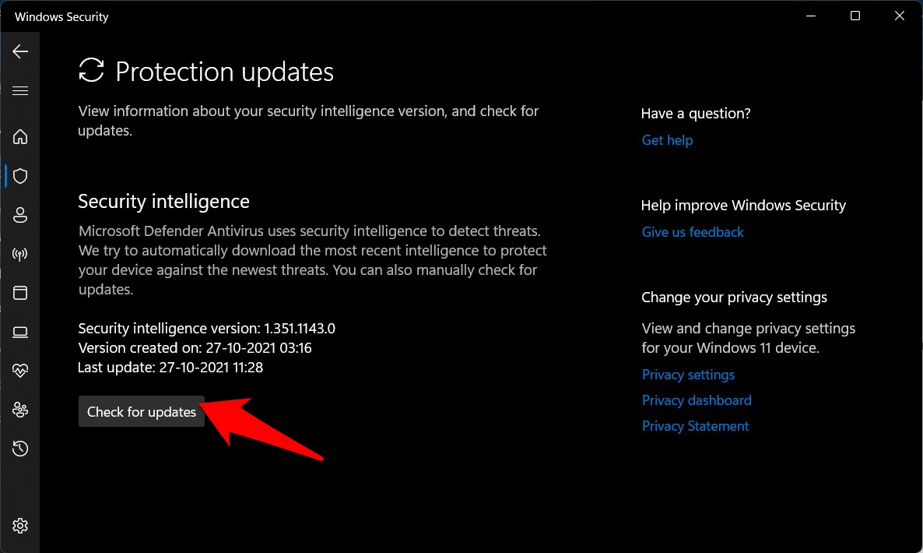Minimize the Windows Security window
This screenshot has width=923, height=553.
click(810, 16)
